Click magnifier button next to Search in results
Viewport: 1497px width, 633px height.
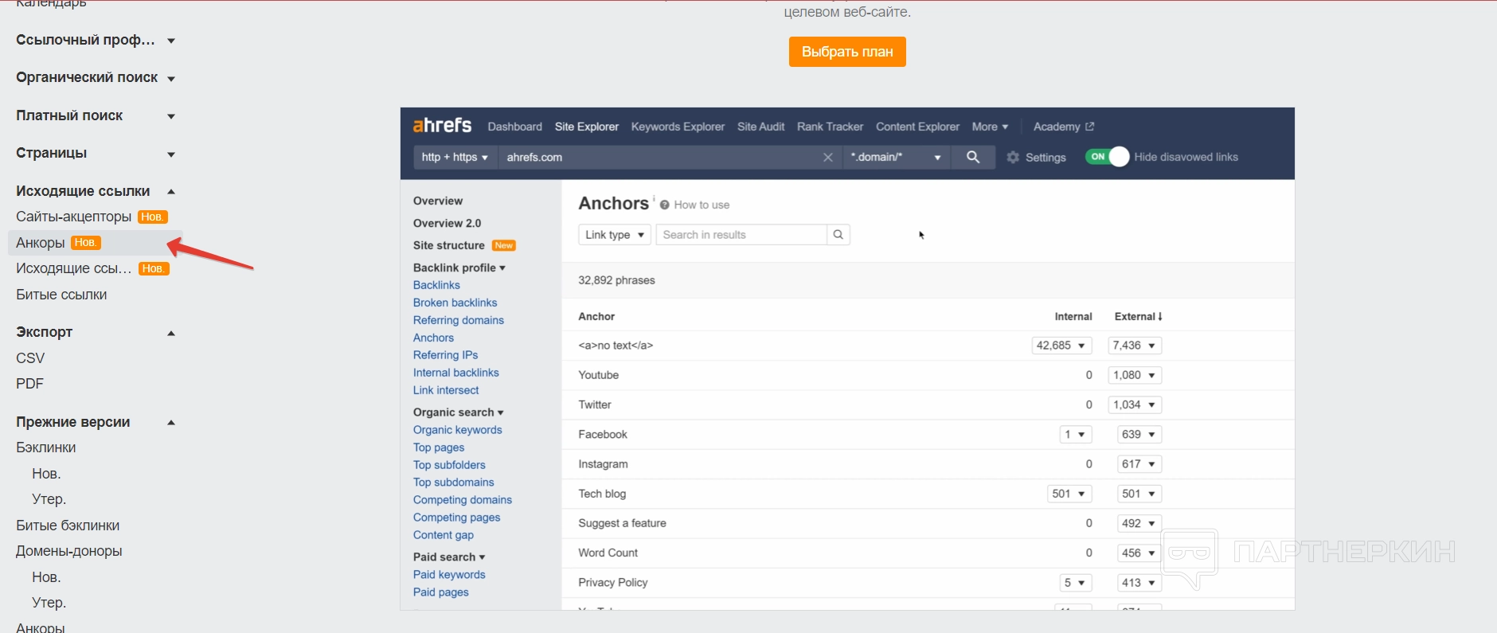point(838,235)
